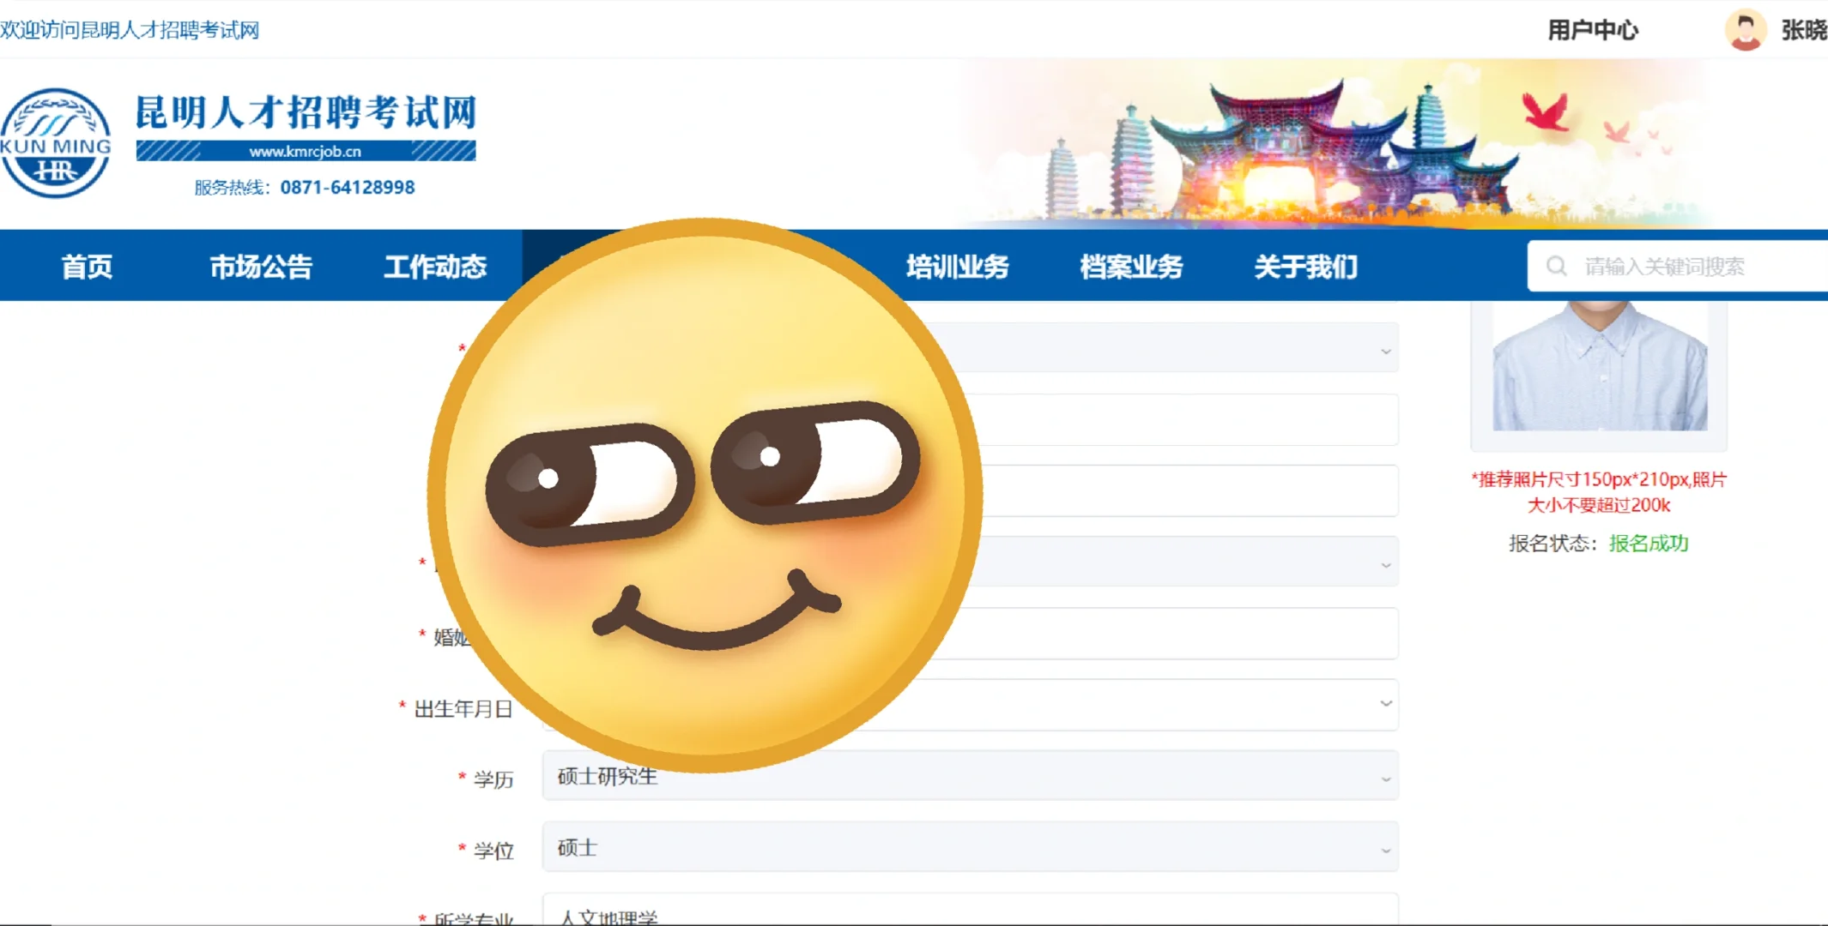
Task: Click the Kunming HR circular logo
Action: (x=57, y=143)
